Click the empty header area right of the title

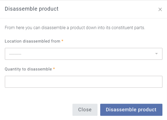tap(108, 9)
